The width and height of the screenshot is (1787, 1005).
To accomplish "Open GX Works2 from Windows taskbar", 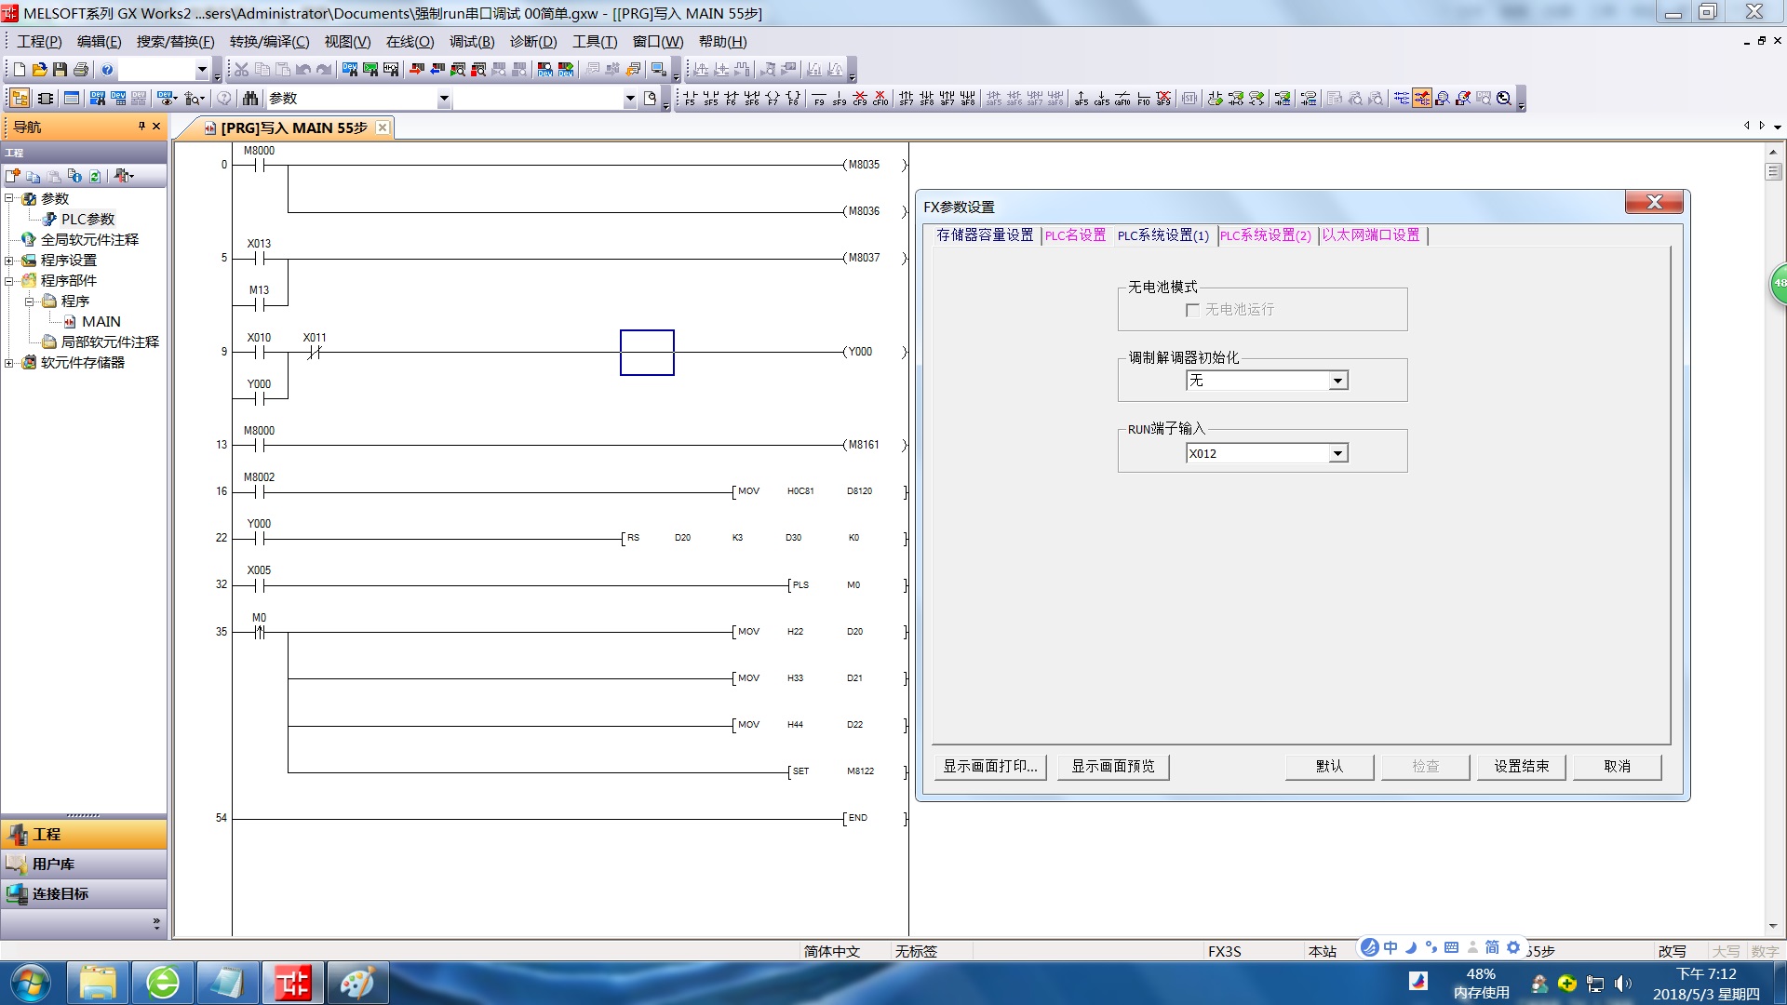I will point(291,983).
